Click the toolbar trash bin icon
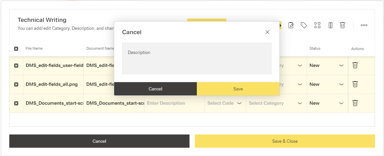 [x=343, y=25]
